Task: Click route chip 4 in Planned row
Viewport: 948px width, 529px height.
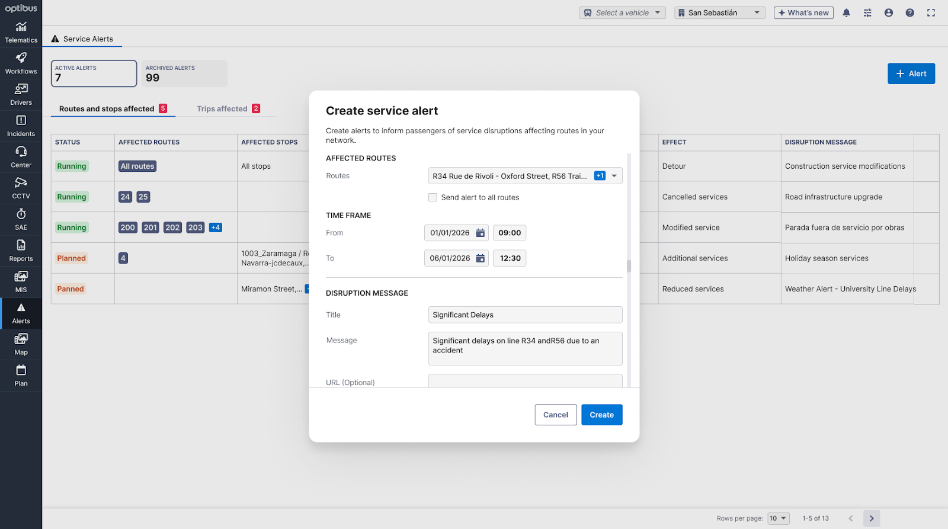Action: click(x=123, y=258)
